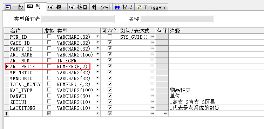Click the 单位 comment cell

pyautogui.click(x=216, y=96)
